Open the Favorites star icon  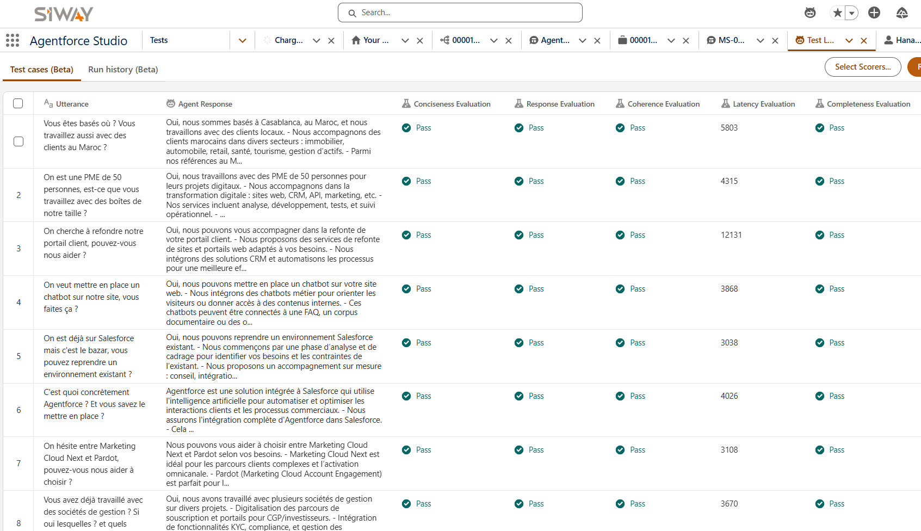click(x=837, y=13)
